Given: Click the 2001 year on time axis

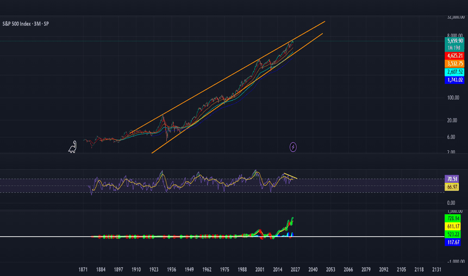Looking at the screenshot, I should (x=260, y=269).
